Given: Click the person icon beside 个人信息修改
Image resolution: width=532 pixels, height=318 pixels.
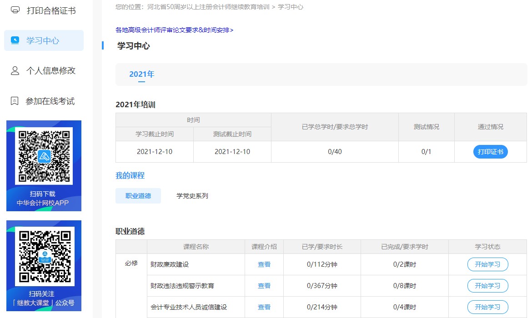Looking at the screenshot, I should pos(15,70).
